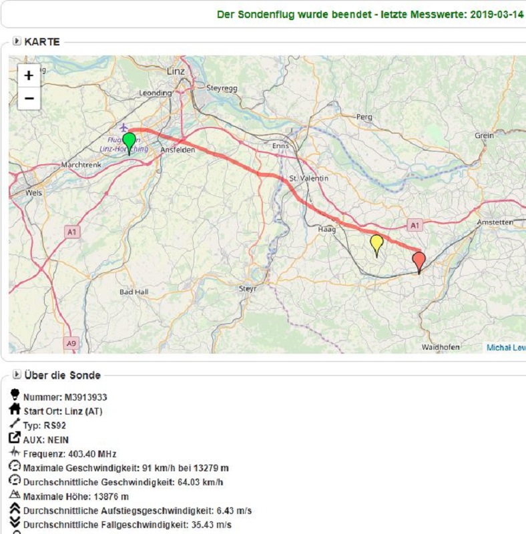Click the Steyregg label on map
Screen dimensions: 526x534
[x=222, y=88]
